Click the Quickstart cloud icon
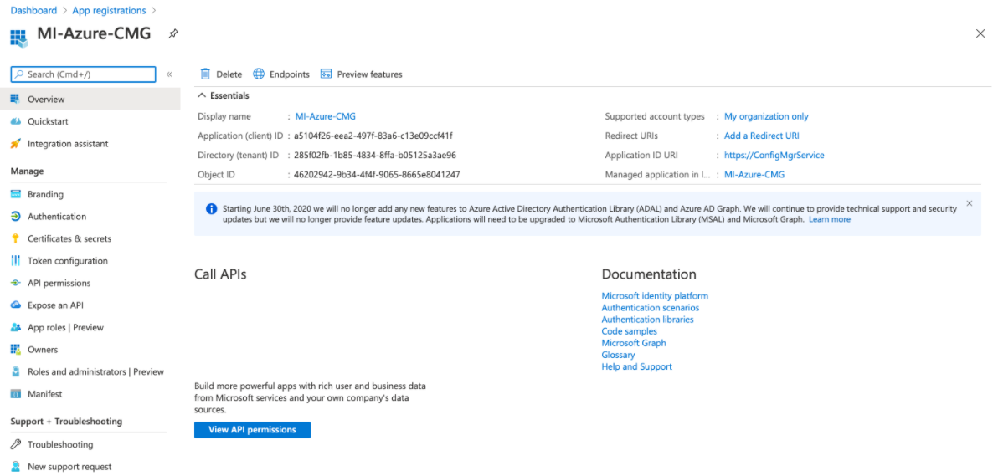This screenshot has width=993, height=476. [x=16, y=121]
